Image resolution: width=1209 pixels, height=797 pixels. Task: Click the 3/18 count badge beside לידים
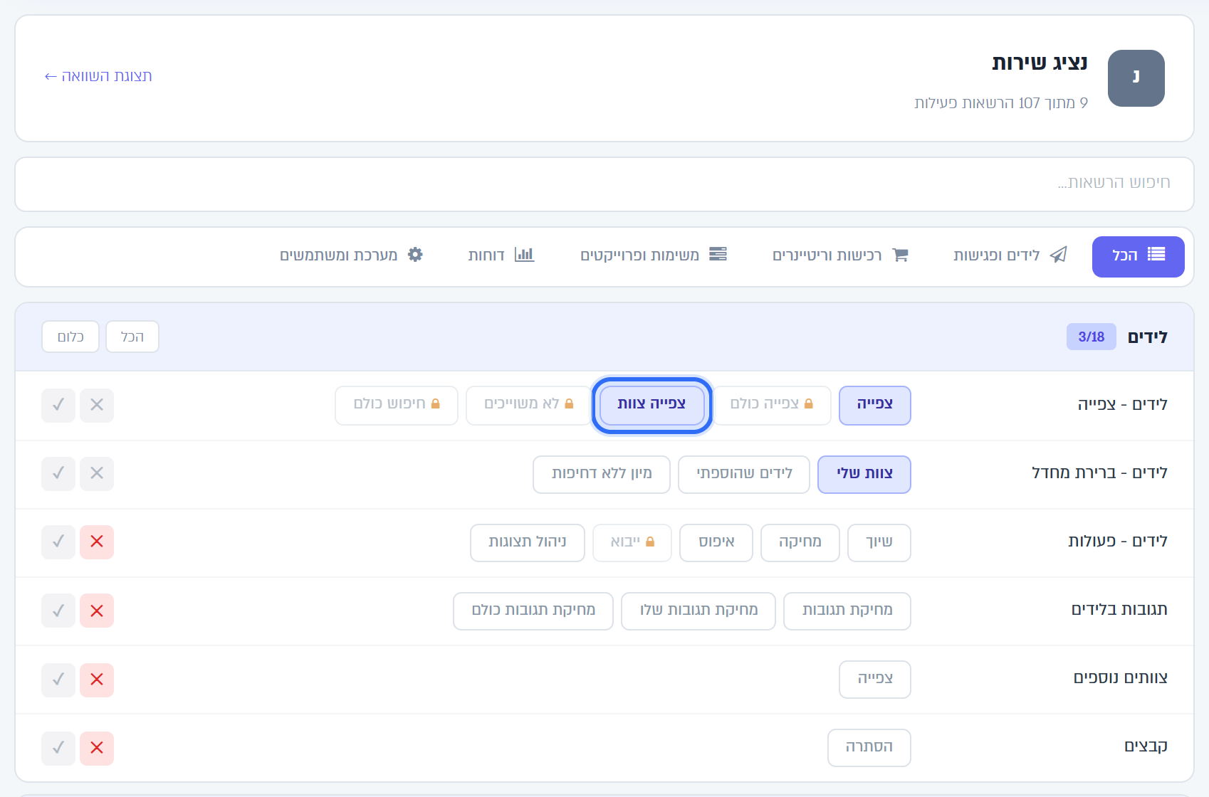(x=1091, y=337)
